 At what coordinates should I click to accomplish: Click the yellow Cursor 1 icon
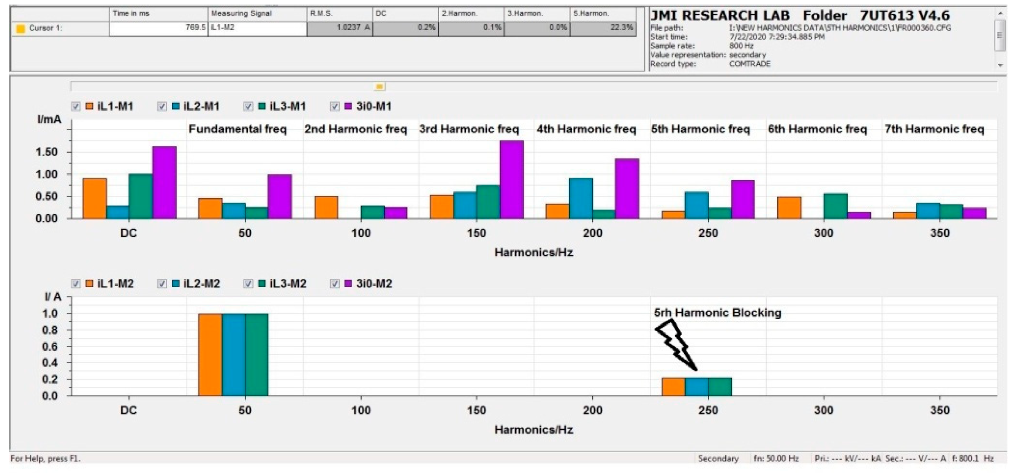21,28
